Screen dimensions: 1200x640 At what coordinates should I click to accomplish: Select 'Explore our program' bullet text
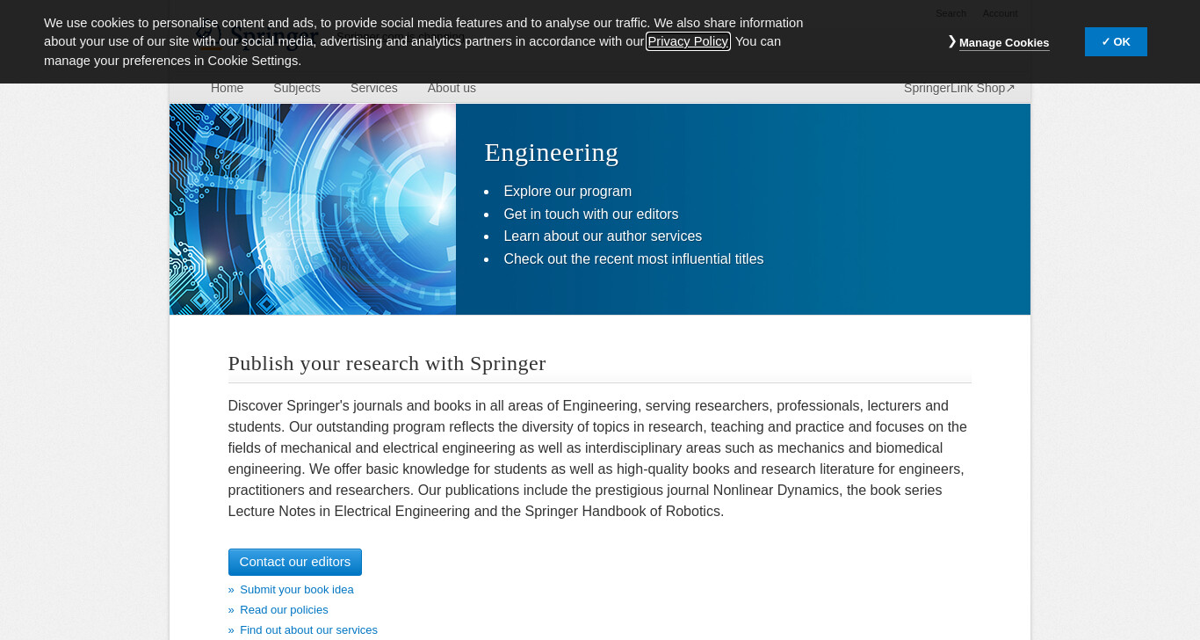pos(567,192)
